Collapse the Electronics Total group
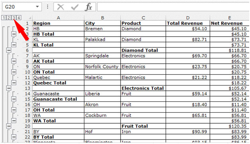The width and height of the screenshot is (250, 144). [x=9, y=88]
